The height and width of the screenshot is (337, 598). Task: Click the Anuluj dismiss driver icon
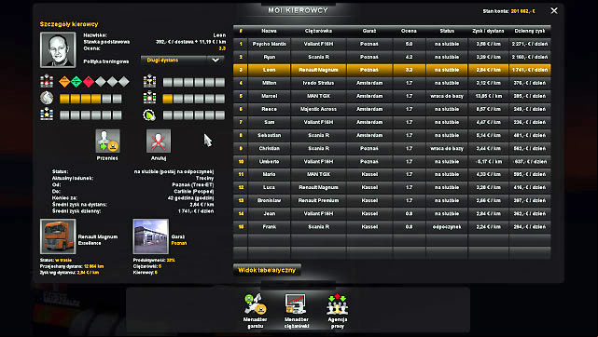[x=159, y=141]
